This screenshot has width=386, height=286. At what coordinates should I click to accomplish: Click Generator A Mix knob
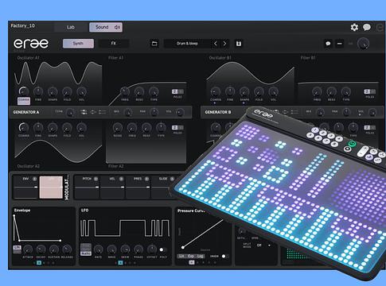128,113
